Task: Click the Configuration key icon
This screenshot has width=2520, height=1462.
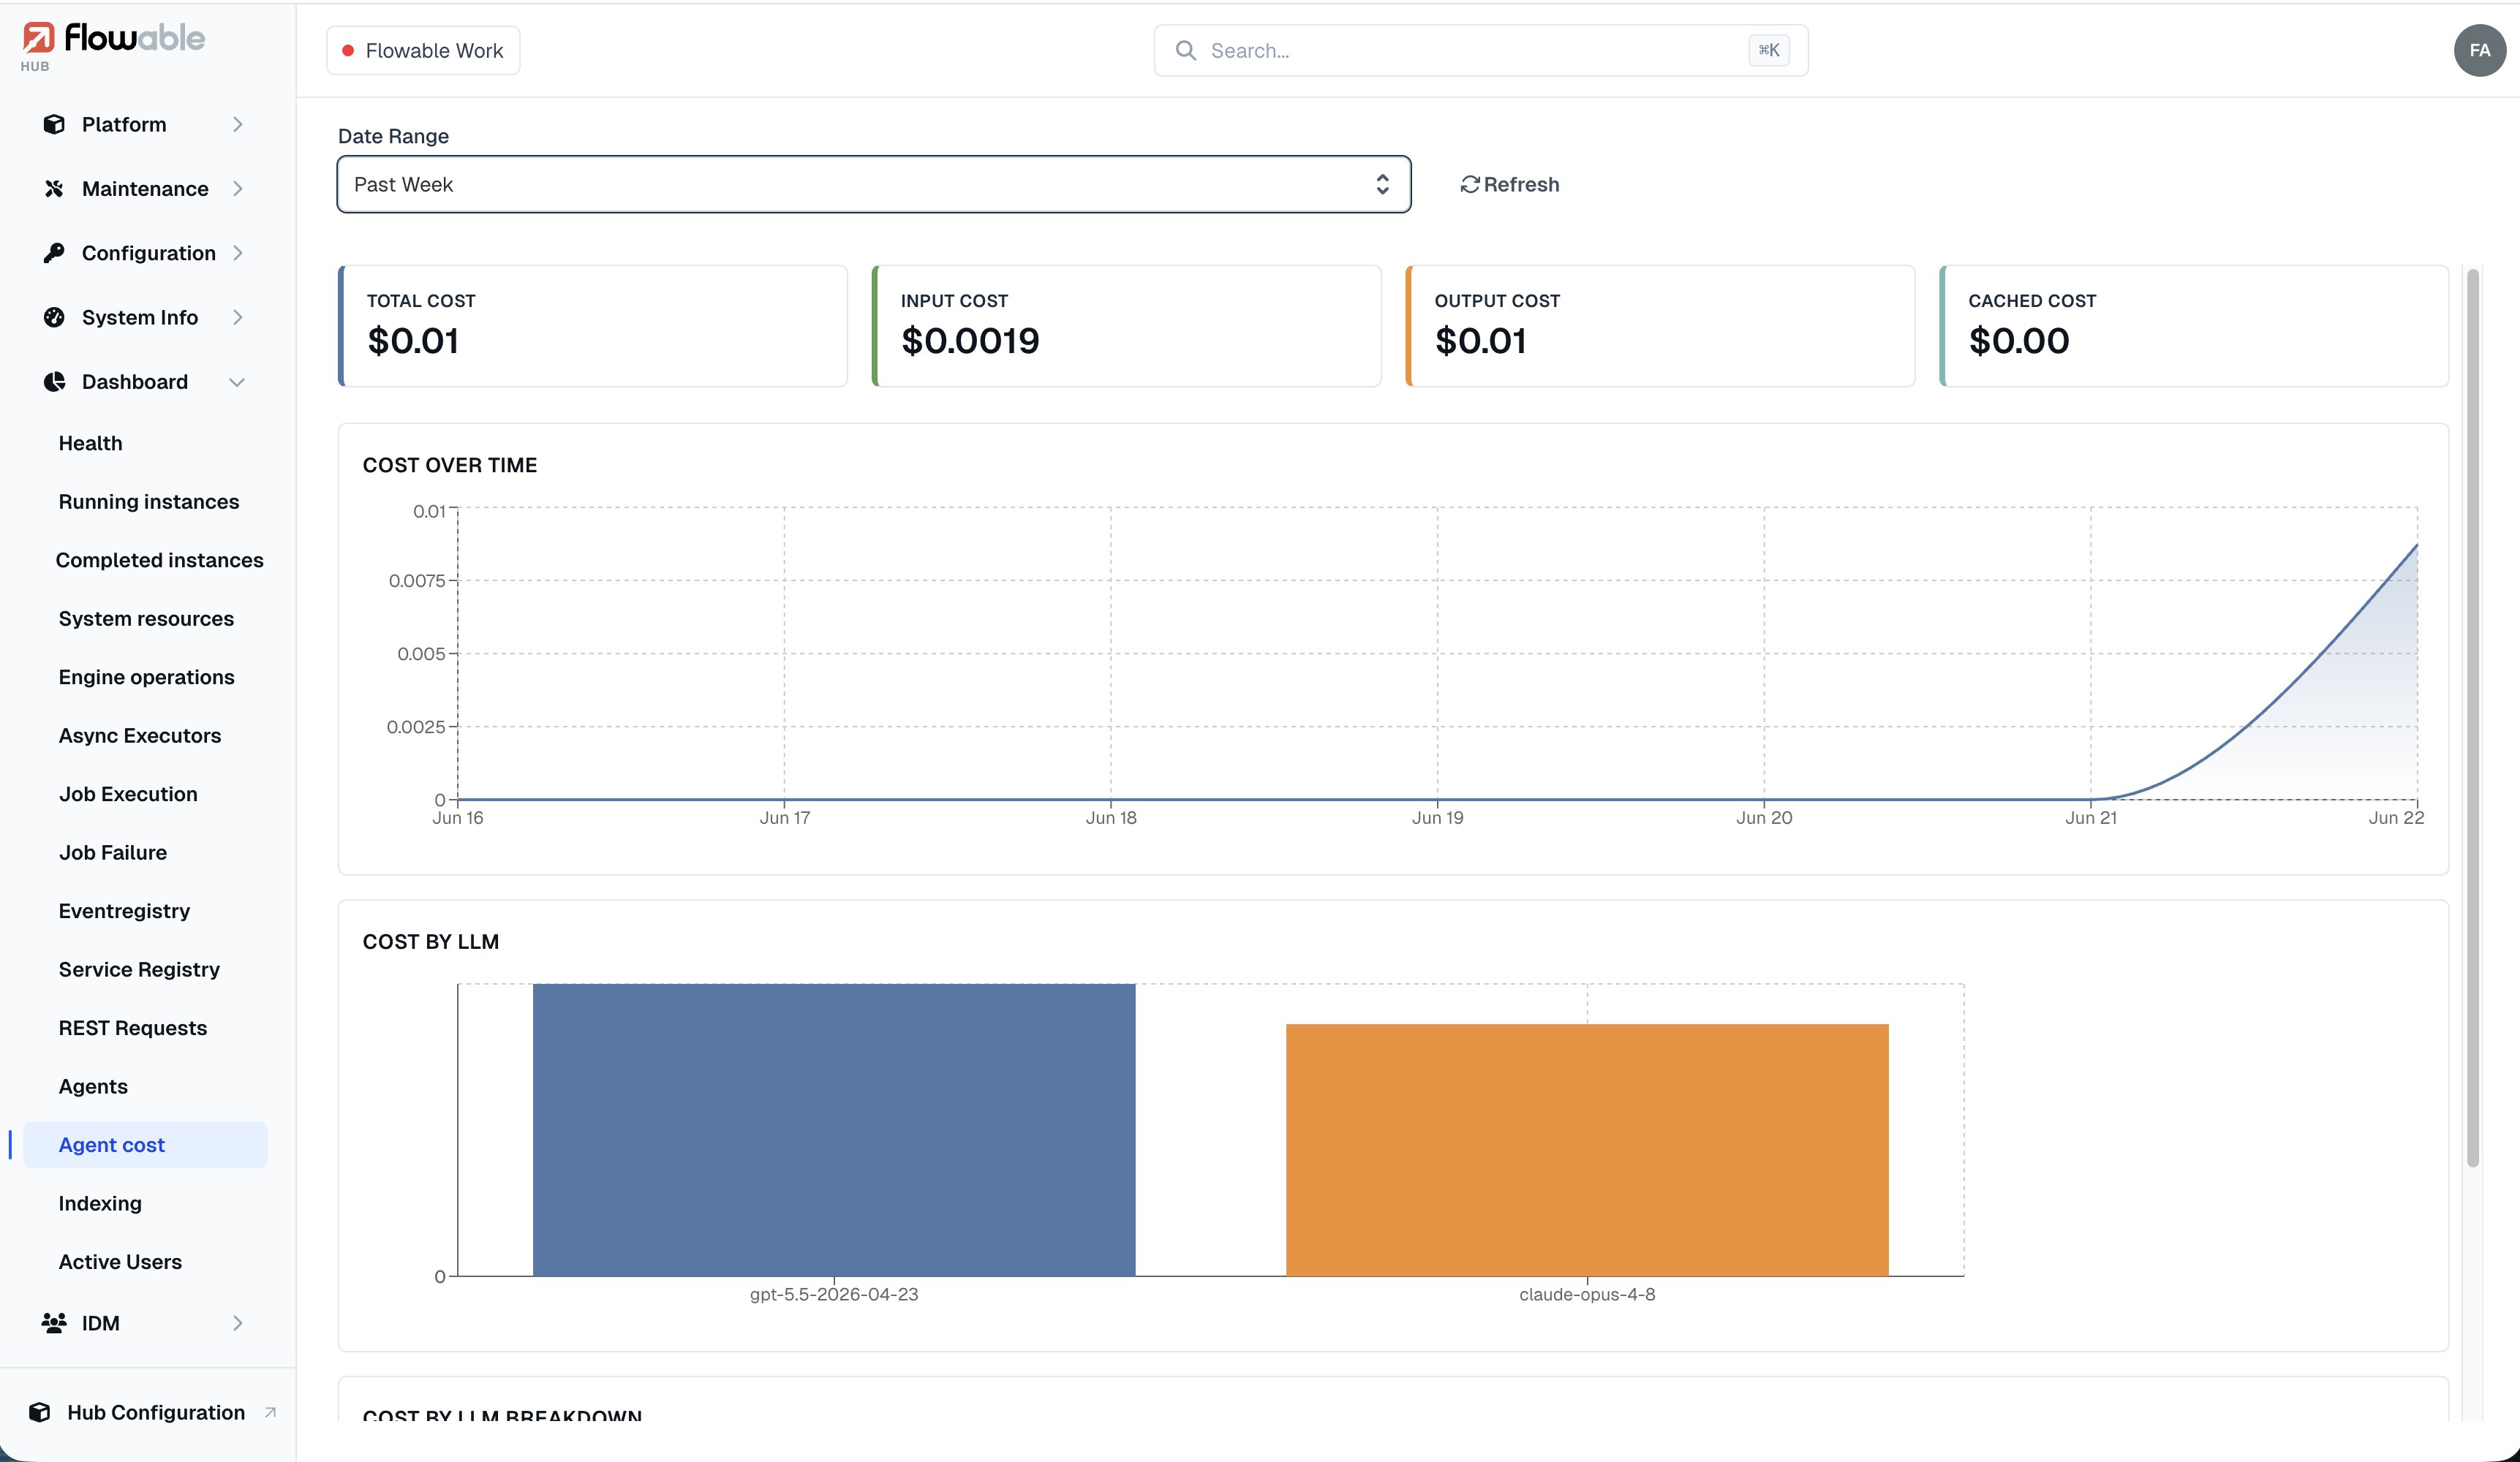Action: click(54, 253)
